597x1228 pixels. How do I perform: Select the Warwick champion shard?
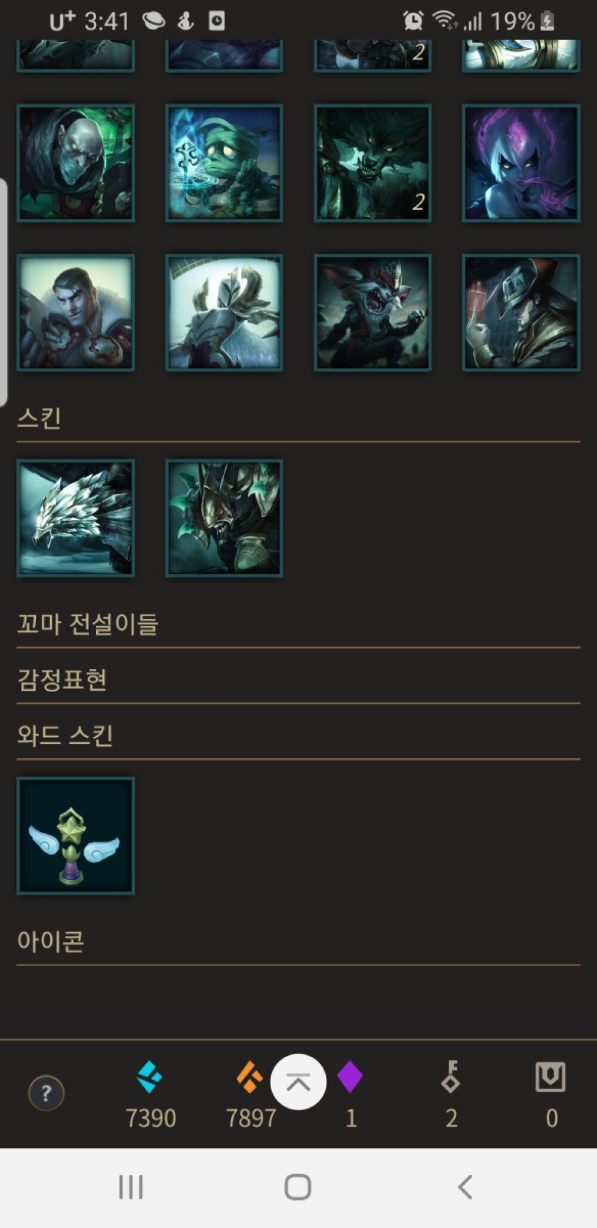coord(373,163)
